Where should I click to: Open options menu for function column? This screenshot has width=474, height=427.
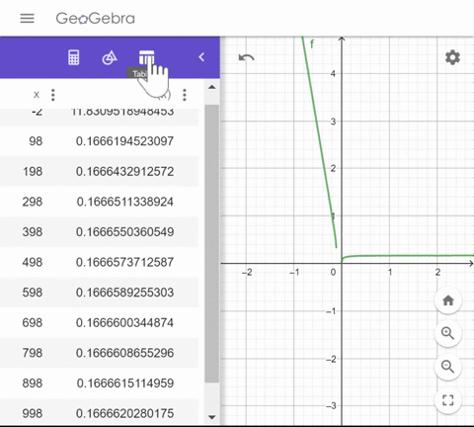pos(185,95)
